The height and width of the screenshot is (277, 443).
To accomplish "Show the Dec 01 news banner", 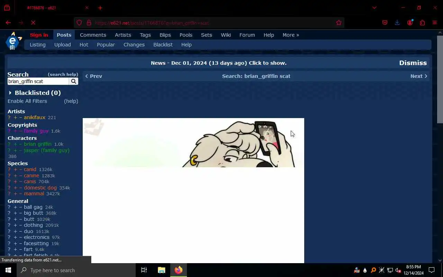I will coord(219,63).
